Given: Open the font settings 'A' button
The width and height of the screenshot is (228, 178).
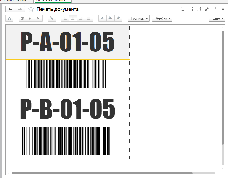Looking at the screenshot, I should click(x=9, y=18).
